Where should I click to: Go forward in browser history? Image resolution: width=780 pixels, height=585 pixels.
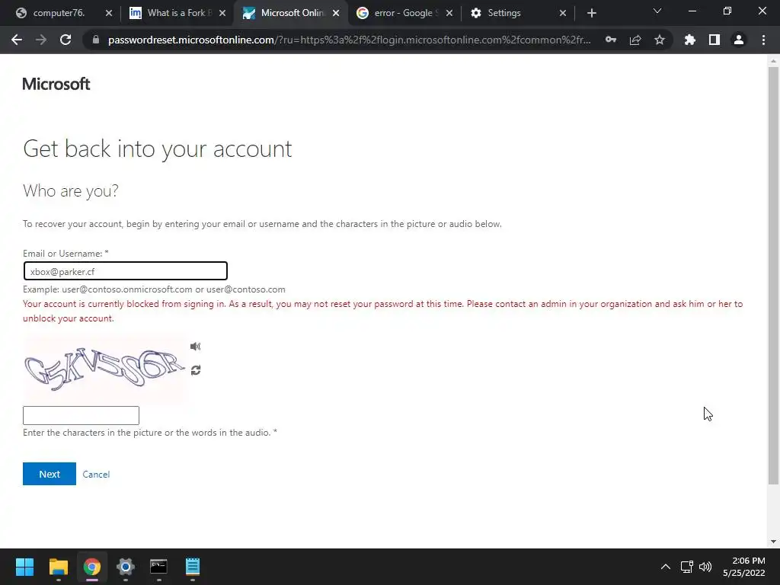41,40
